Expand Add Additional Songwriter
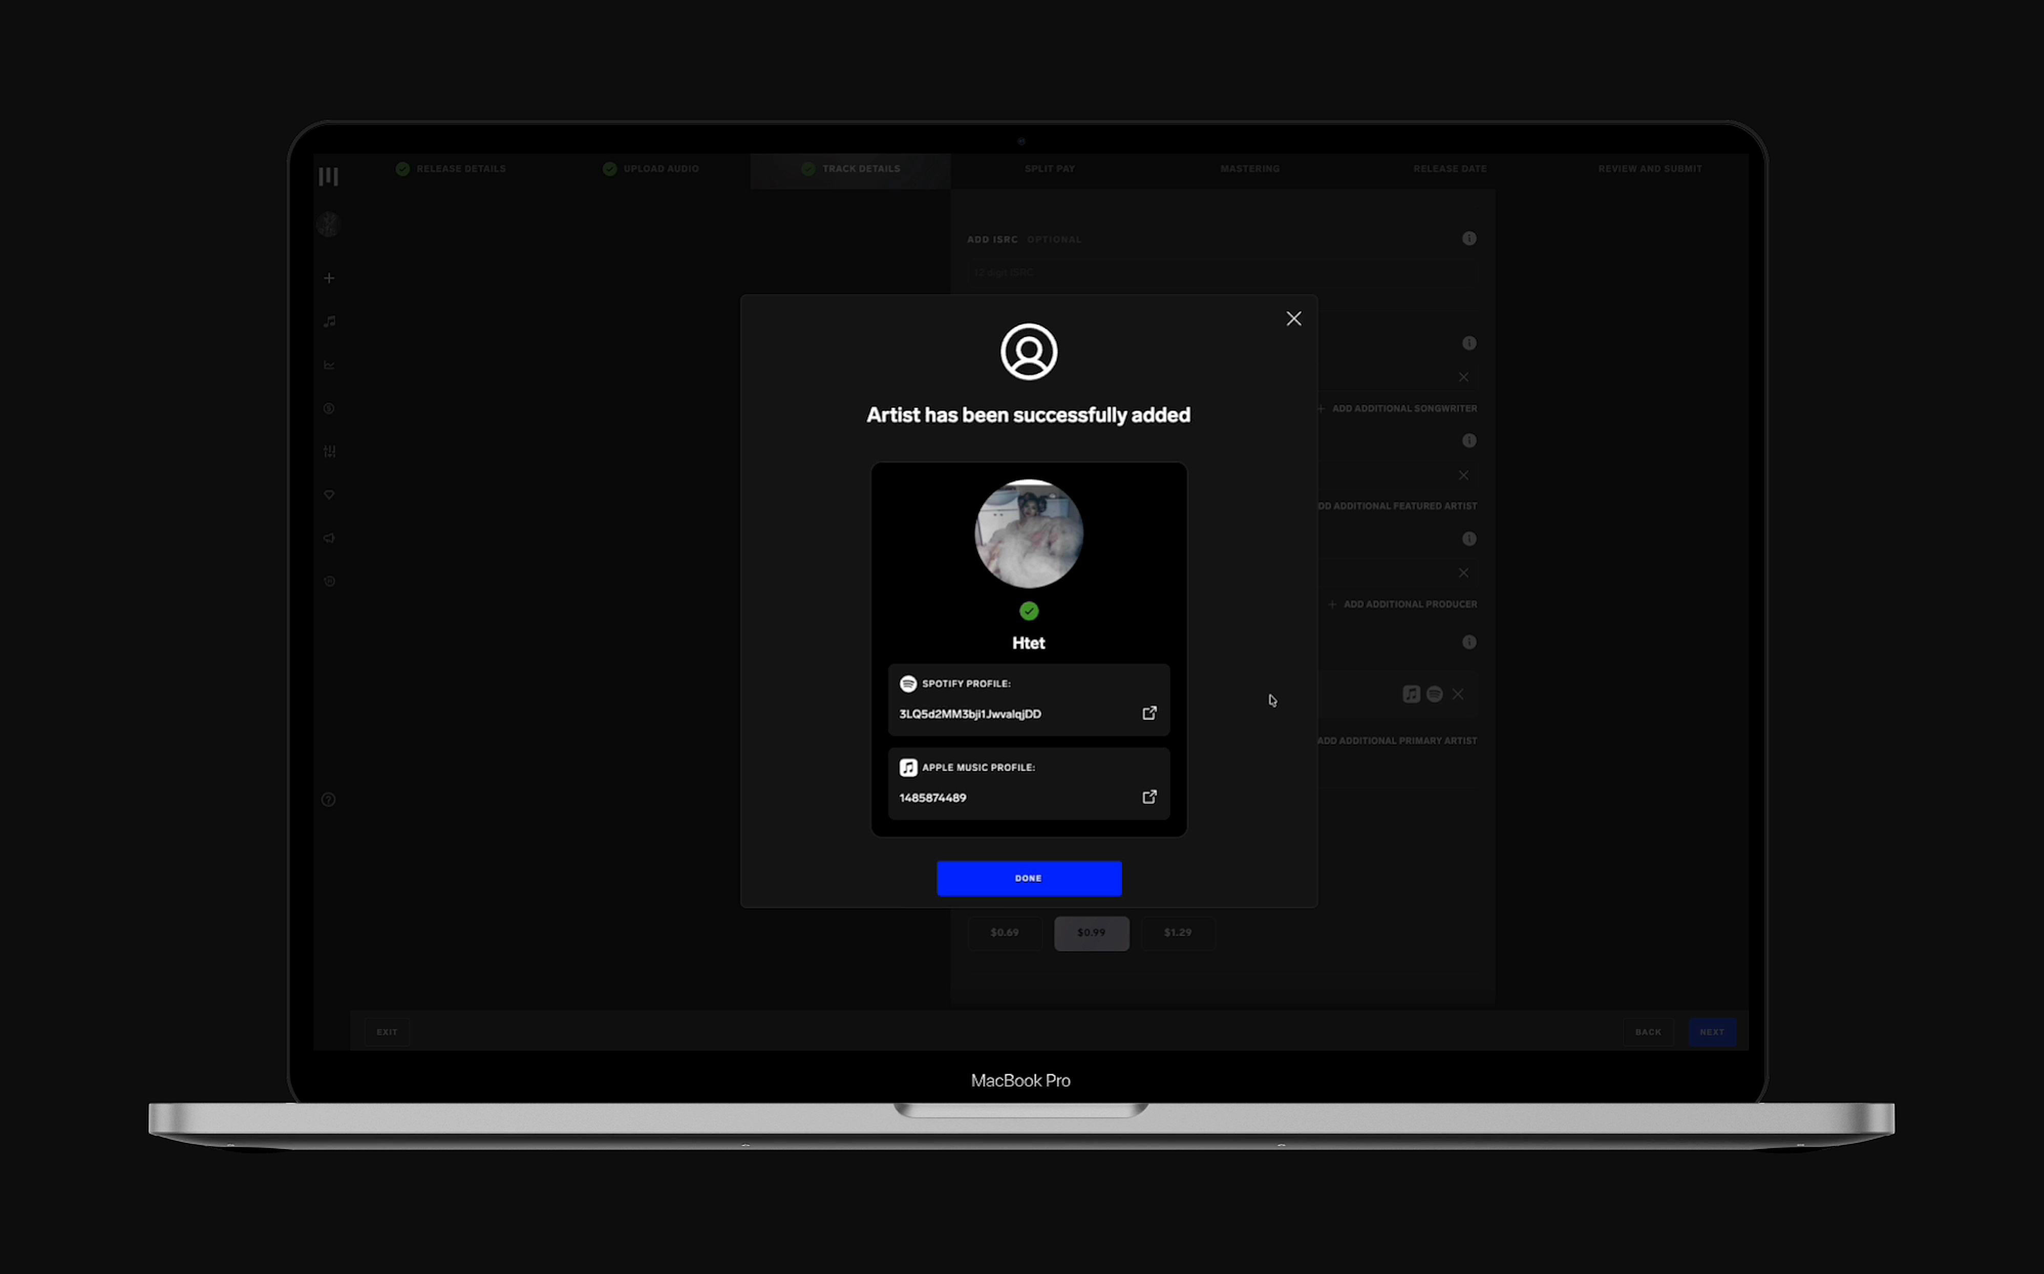The image size is (2044, 1274). [x=1397, y=408]
